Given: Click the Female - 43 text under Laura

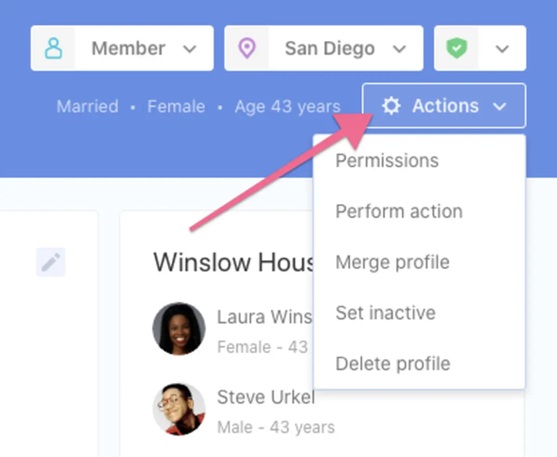Looking at the screenshot, I should pos(263,347).
